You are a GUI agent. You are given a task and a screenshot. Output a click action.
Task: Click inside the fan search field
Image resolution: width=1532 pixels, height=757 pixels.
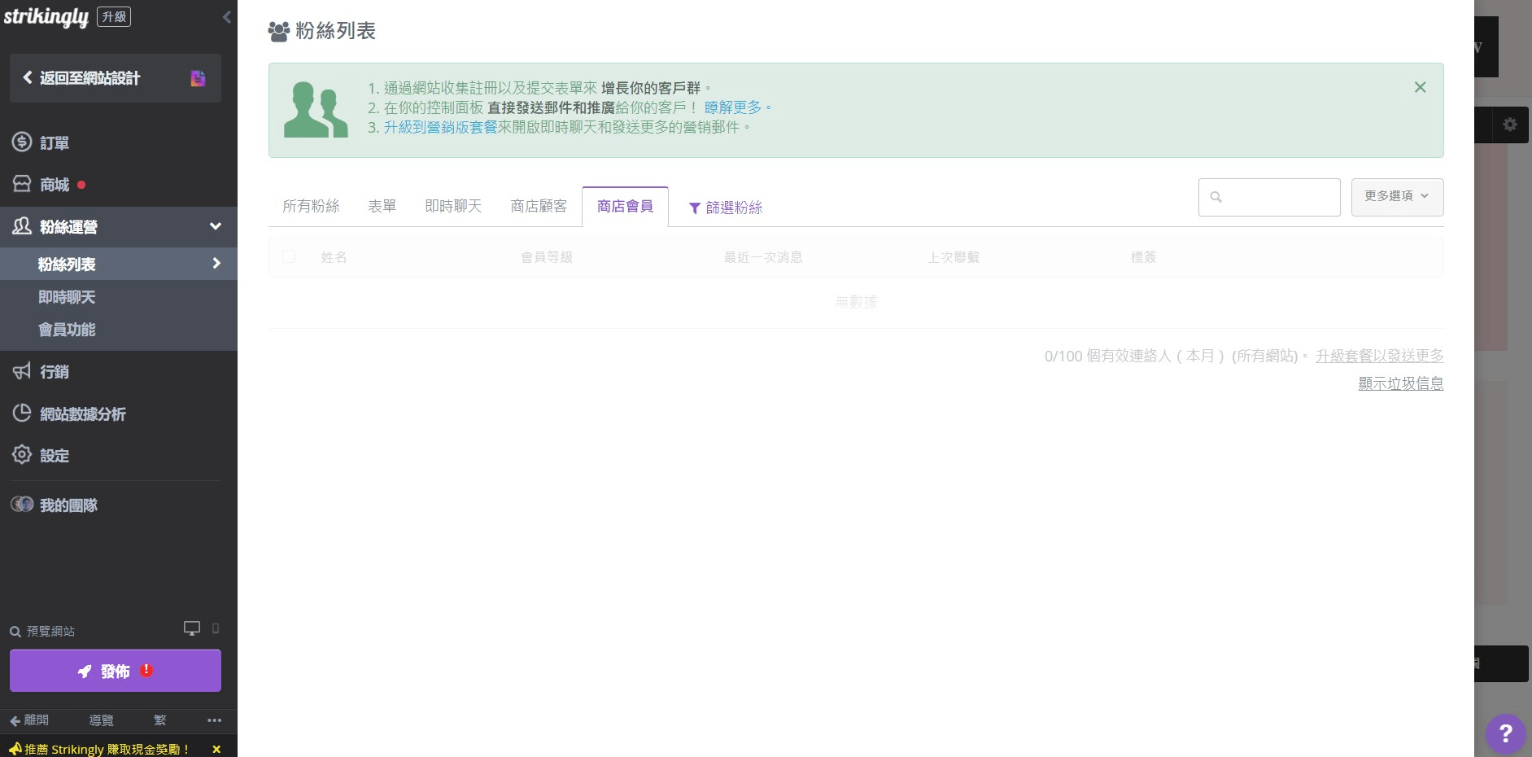coord(1268,196)
